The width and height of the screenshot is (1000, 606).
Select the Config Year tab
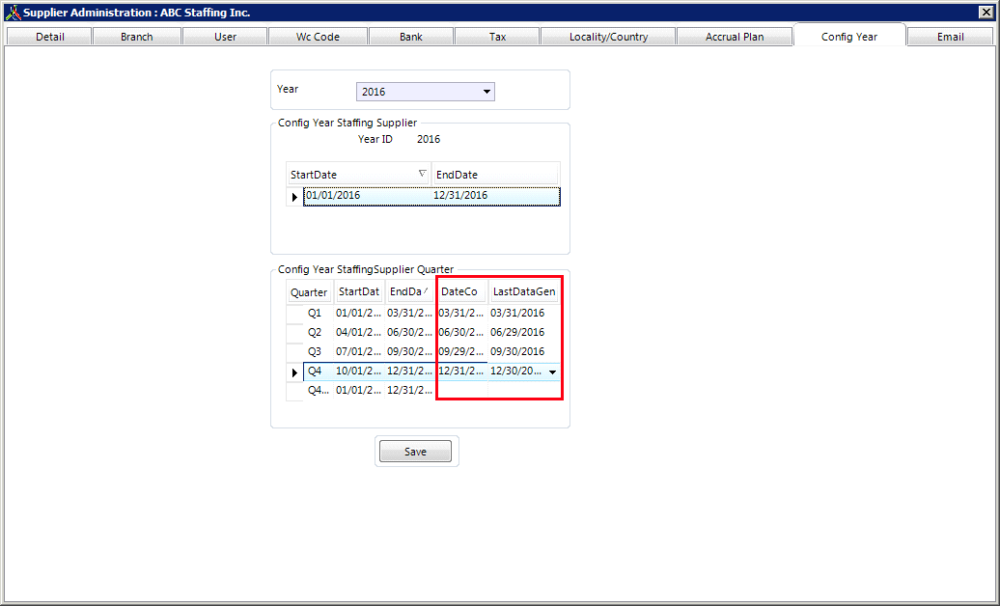[848, 37]
